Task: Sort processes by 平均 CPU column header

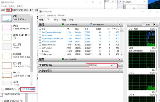Action: point(116,29)
